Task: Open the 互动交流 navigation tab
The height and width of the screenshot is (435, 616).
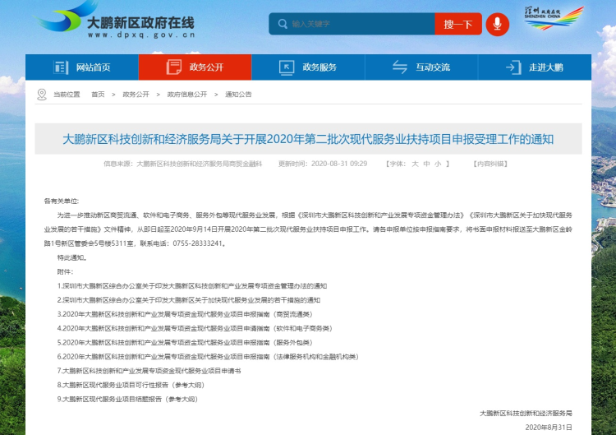Action: pos(421,67)
